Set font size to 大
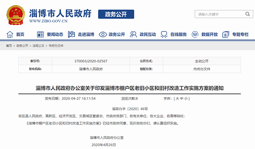This screenshot has height=149, width=255. click(x=177, y=98)
